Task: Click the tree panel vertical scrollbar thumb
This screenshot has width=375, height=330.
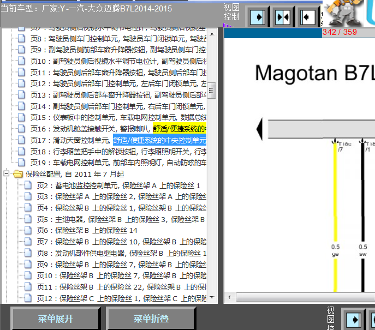Action: pyautogui.click(x=211, y=91)
